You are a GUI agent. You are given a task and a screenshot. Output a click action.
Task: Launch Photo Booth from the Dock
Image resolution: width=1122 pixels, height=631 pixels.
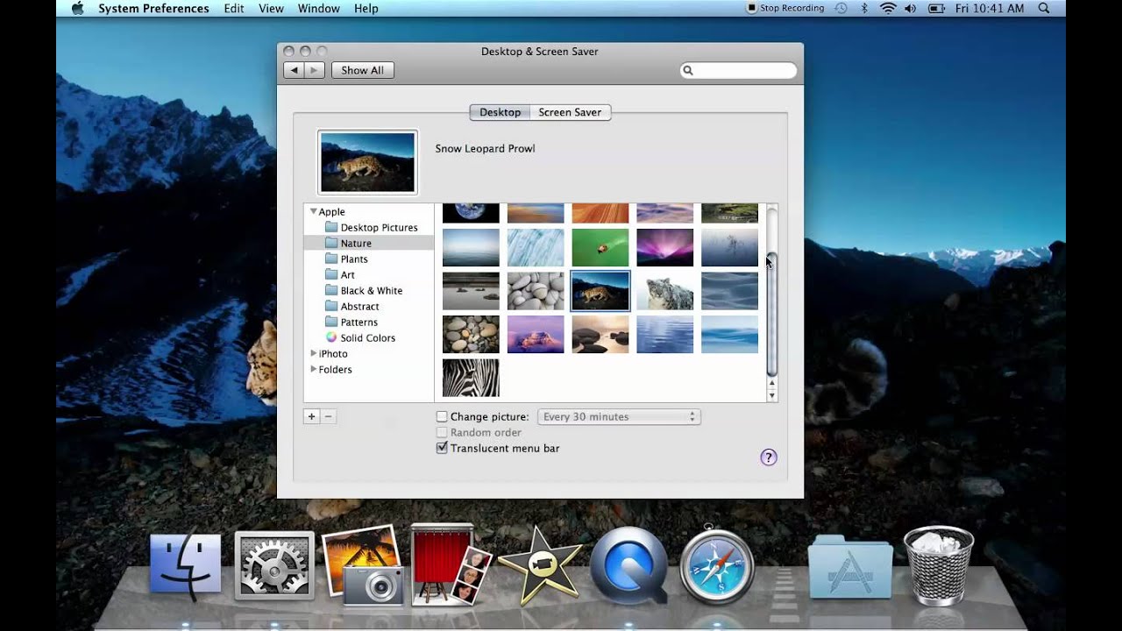(x=450, y=564)
